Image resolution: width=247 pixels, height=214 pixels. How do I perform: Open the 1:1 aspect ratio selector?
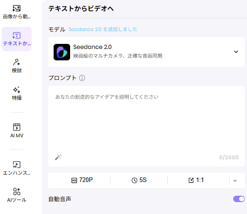(196, 180)
